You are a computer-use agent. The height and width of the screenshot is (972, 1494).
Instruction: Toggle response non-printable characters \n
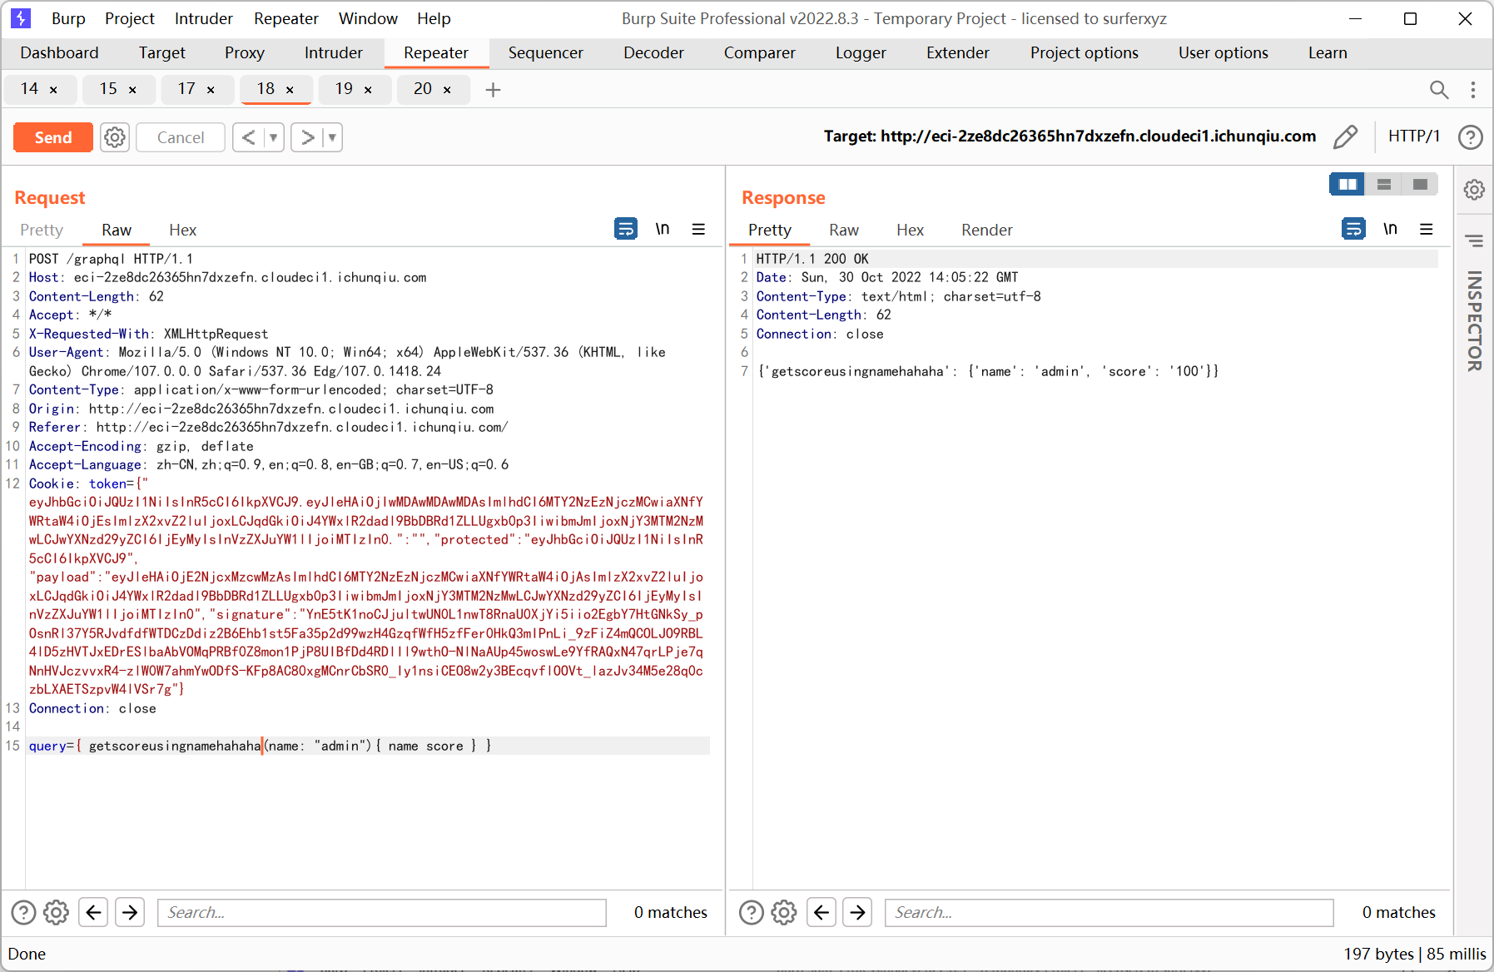(1391, 228)
